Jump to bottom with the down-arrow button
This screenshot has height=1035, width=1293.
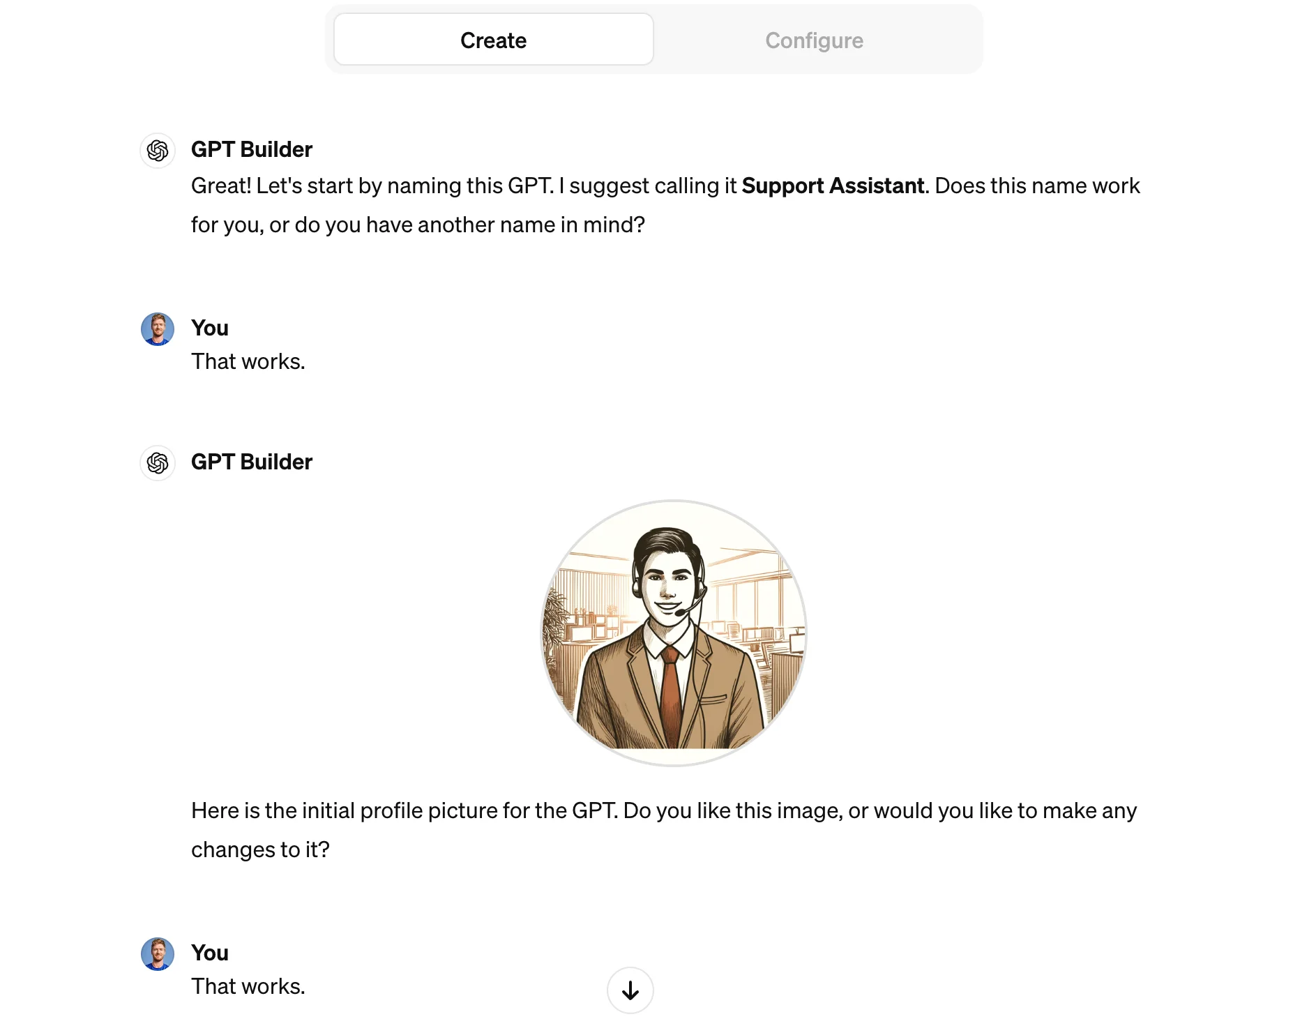(x=630, y=990)
